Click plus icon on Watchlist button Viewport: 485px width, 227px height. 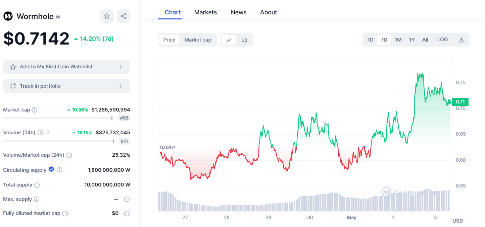point(120,67)
